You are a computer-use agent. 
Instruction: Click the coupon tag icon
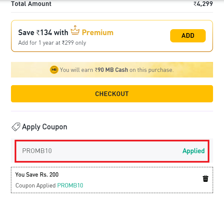click(16, 127)
